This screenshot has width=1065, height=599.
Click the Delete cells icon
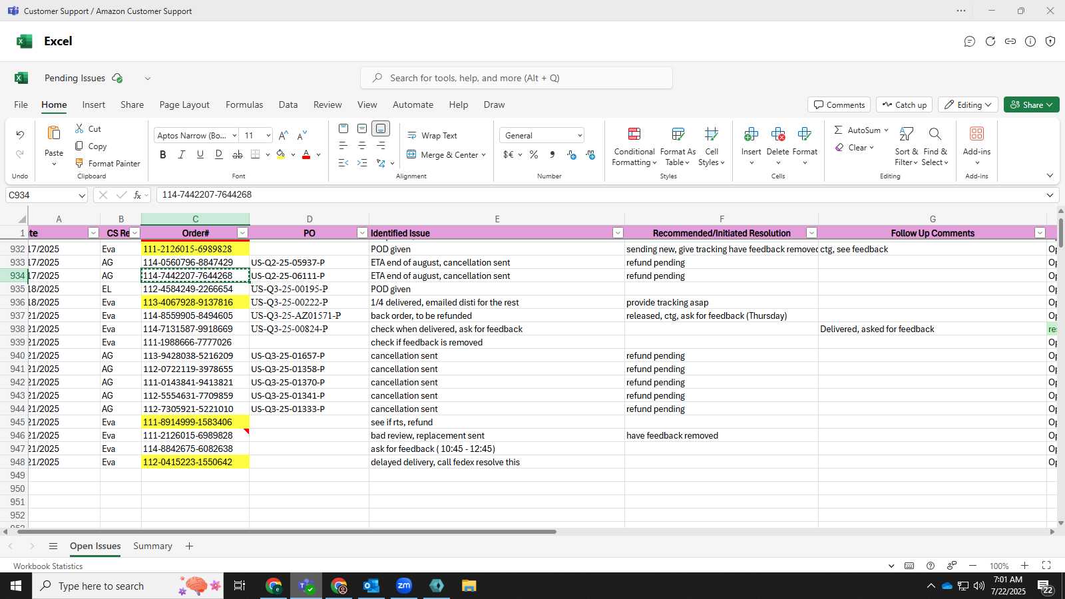pyautogui.click(x=777, y=134)
